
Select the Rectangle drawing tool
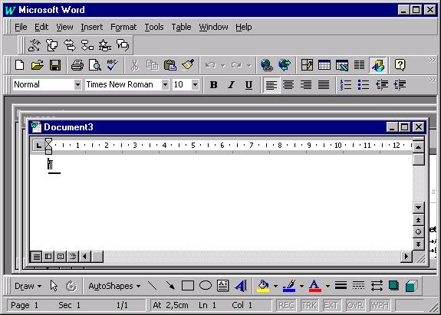coord(188,286)
